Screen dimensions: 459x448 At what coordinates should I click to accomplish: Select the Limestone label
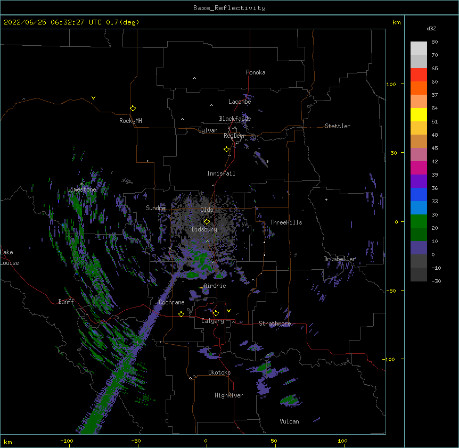[x=81, y=189]
